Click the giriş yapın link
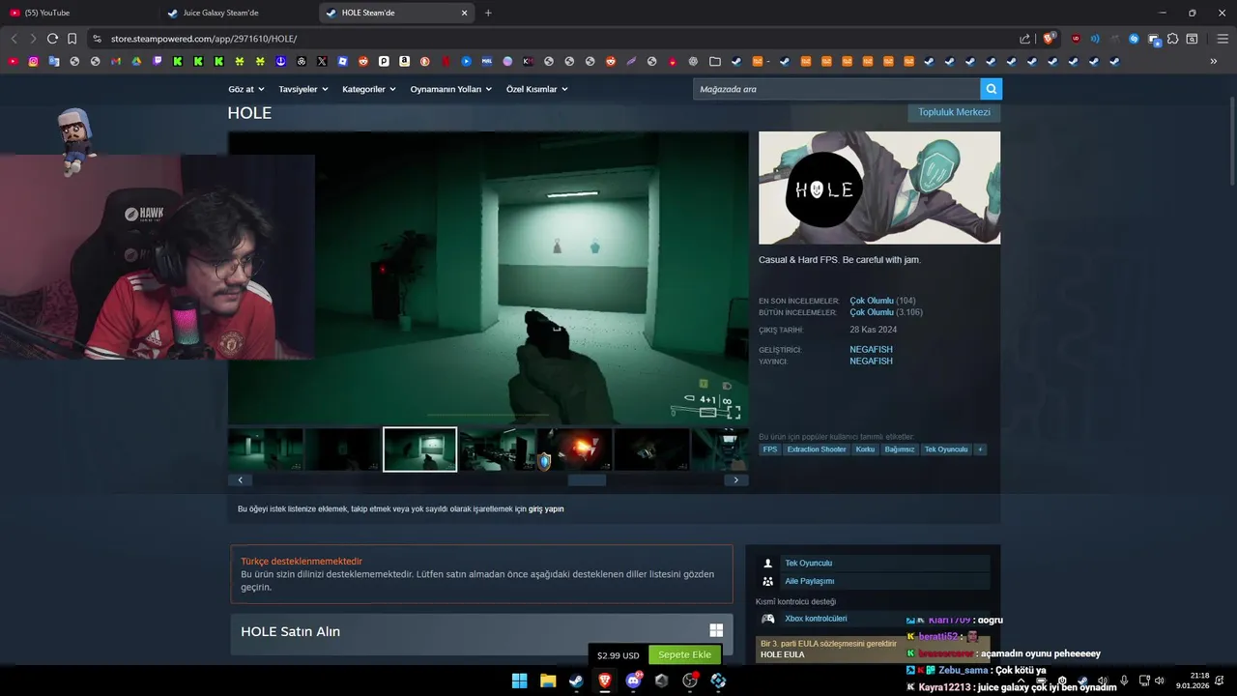Viewport: 1237px width, 696px height. point(546,508)
